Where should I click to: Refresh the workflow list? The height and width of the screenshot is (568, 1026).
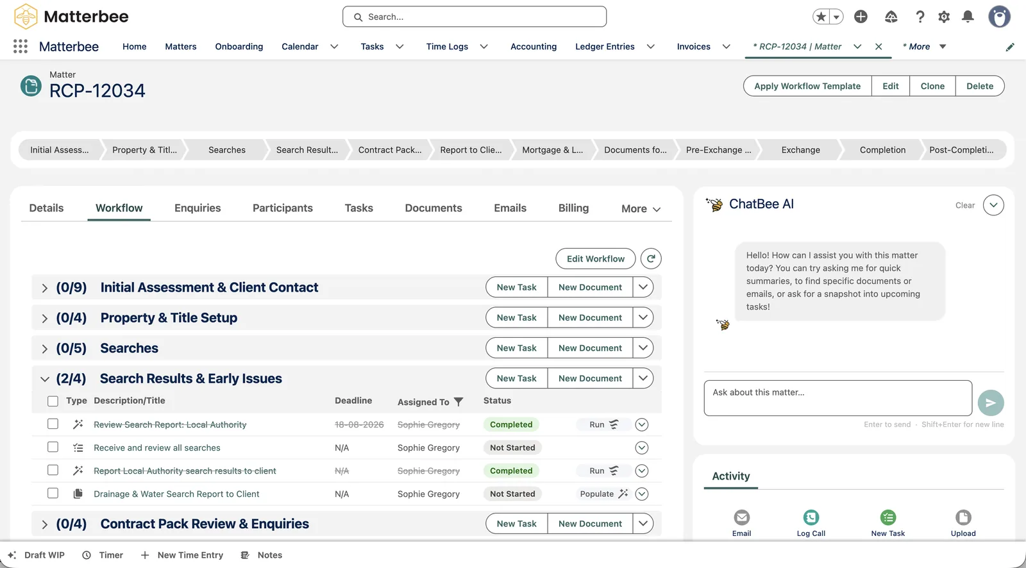pyautogui.click(x=651, y=258)
